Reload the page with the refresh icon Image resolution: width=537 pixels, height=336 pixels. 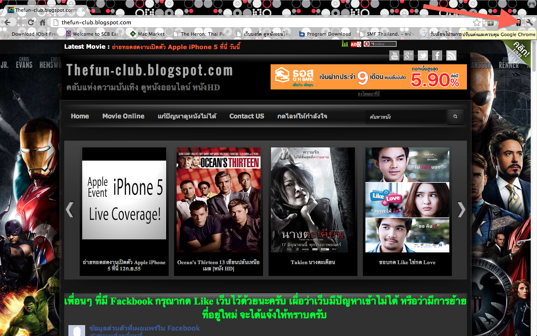(31, 22)
